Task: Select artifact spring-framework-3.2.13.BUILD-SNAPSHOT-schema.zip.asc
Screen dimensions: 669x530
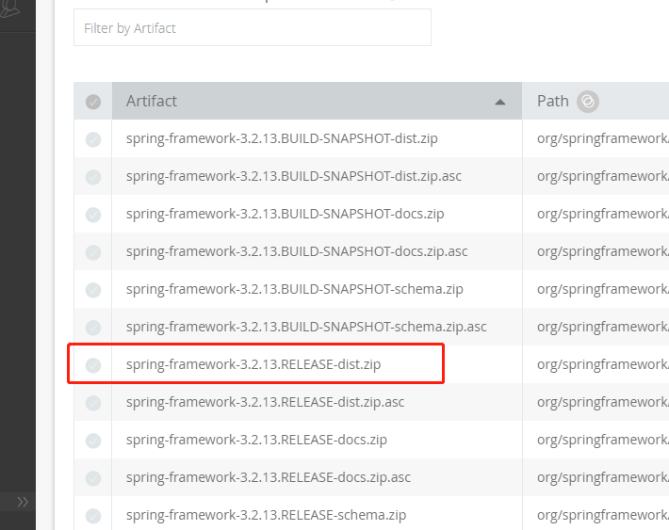Action: point(306,327)
